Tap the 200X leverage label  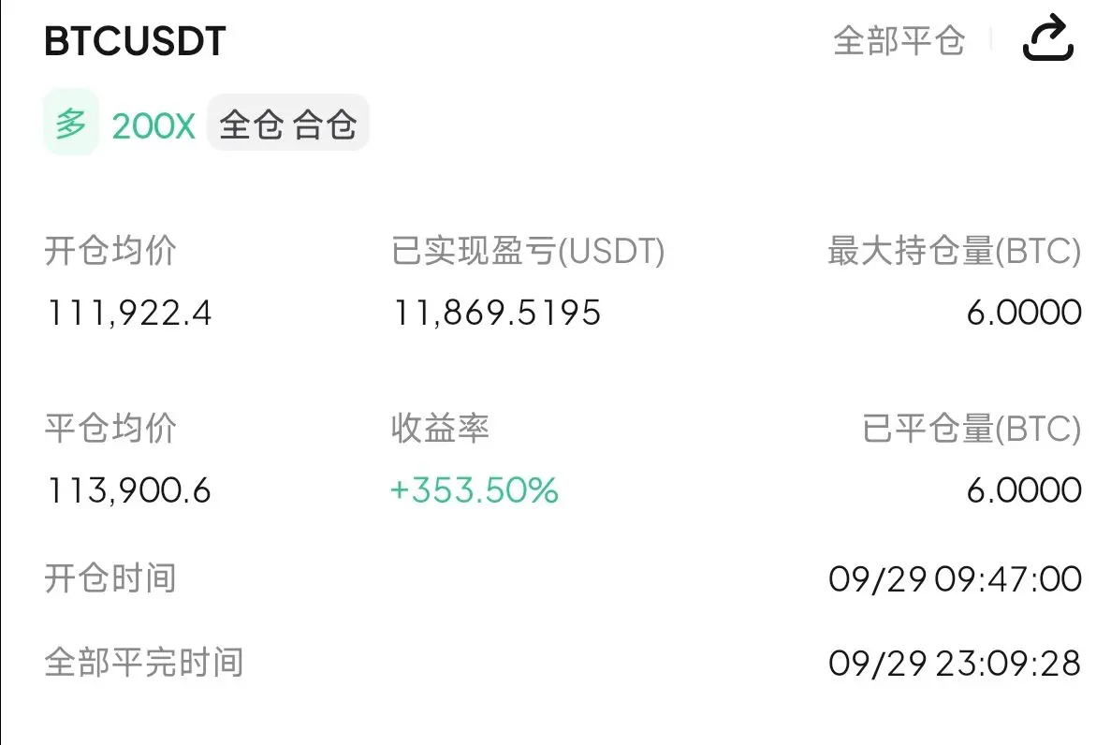pyautogui.click(x=153, y=127)
